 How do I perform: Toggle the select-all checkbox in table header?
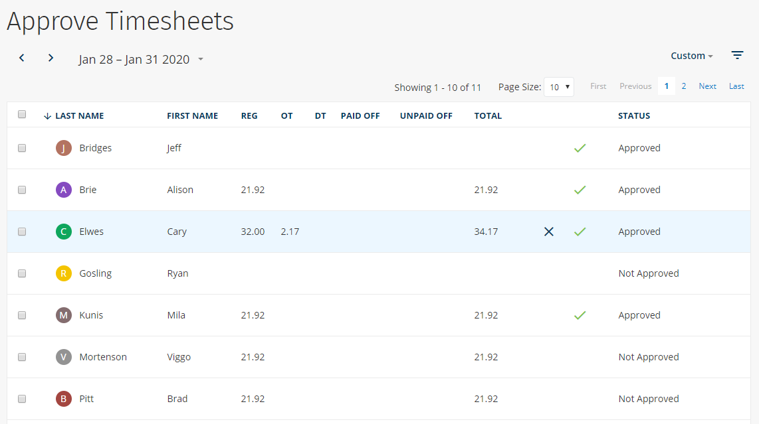tap(22, 113)
